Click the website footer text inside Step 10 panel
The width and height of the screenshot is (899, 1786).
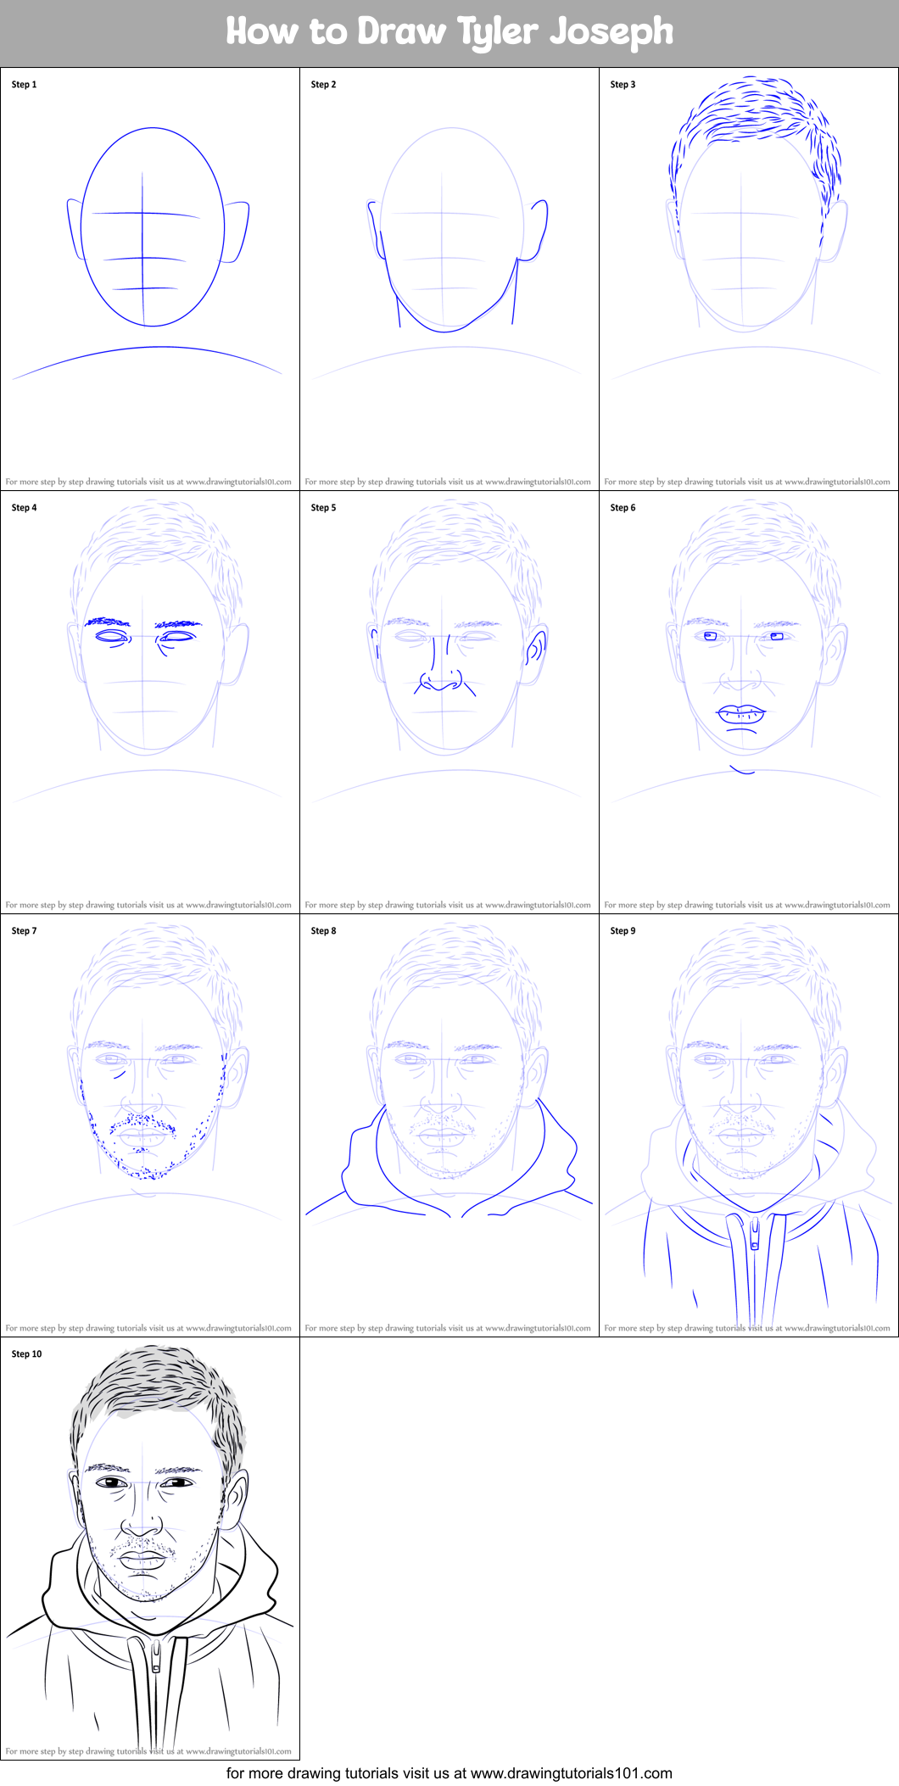pyautogui.click(x=148, y=1751)
